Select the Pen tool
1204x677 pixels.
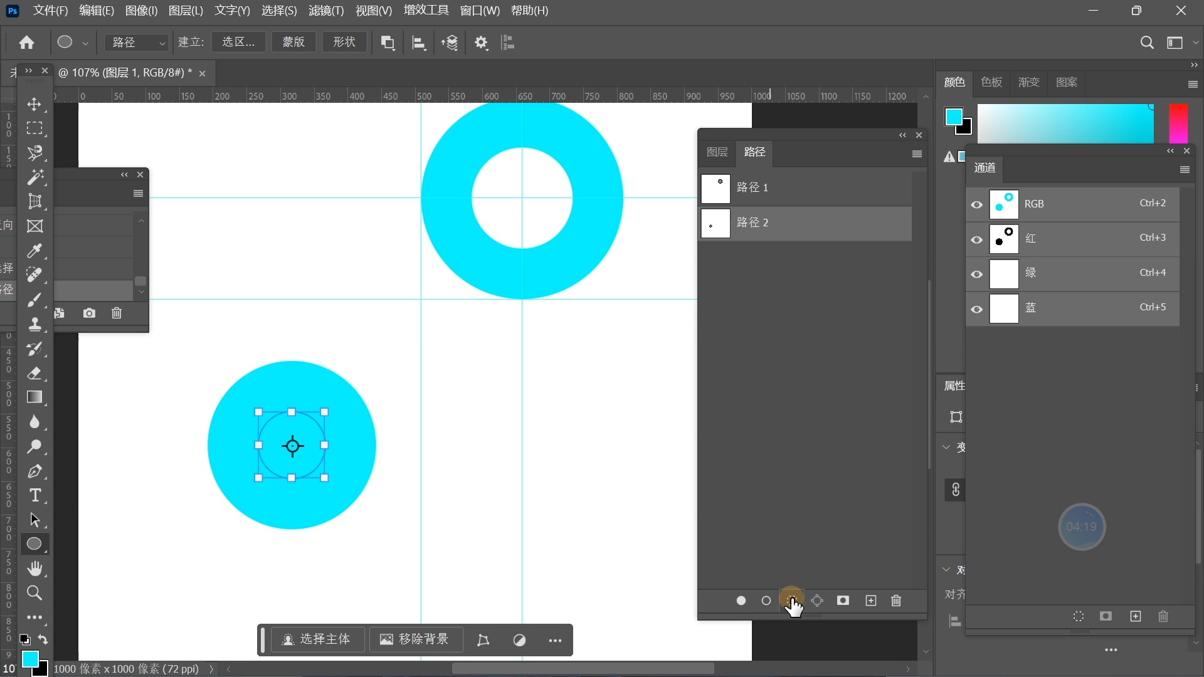coord(34,471)
